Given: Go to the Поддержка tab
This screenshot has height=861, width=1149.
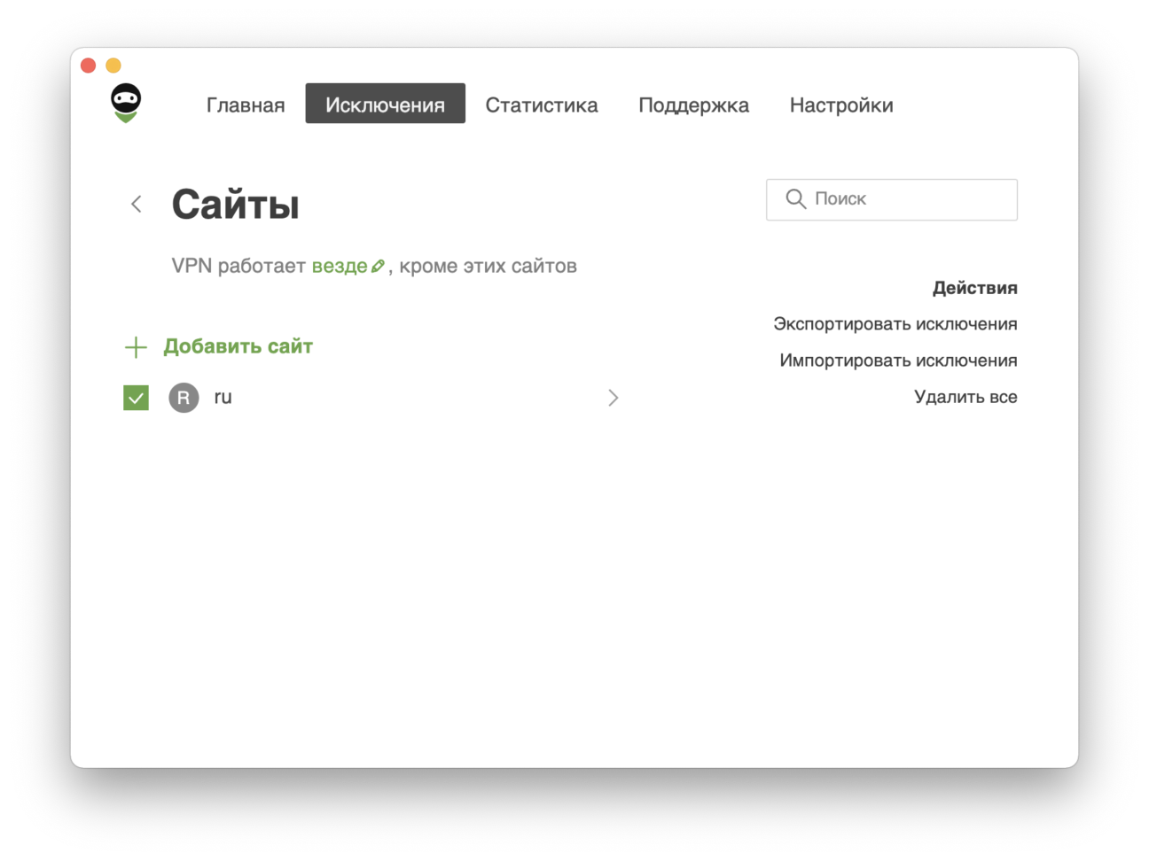Looking at the screenshot, I should [693, 105].
